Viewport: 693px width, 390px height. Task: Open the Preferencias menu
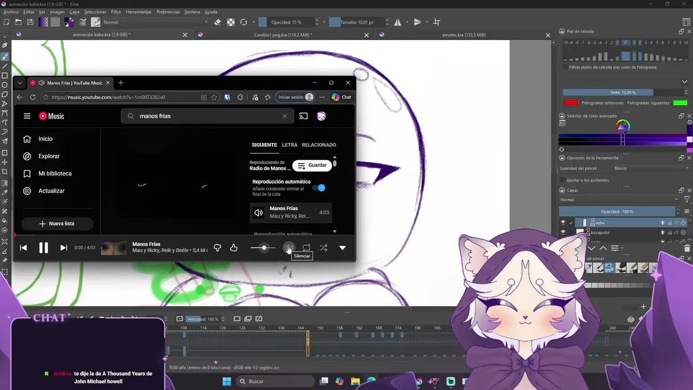coord(168,12)
